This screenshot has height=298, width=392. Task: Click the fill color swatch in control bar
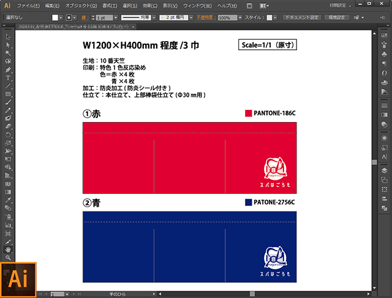[55, 18]
